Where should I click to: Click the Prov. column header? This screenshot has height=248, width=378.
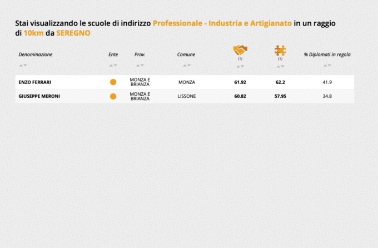(x=140, y=54)
